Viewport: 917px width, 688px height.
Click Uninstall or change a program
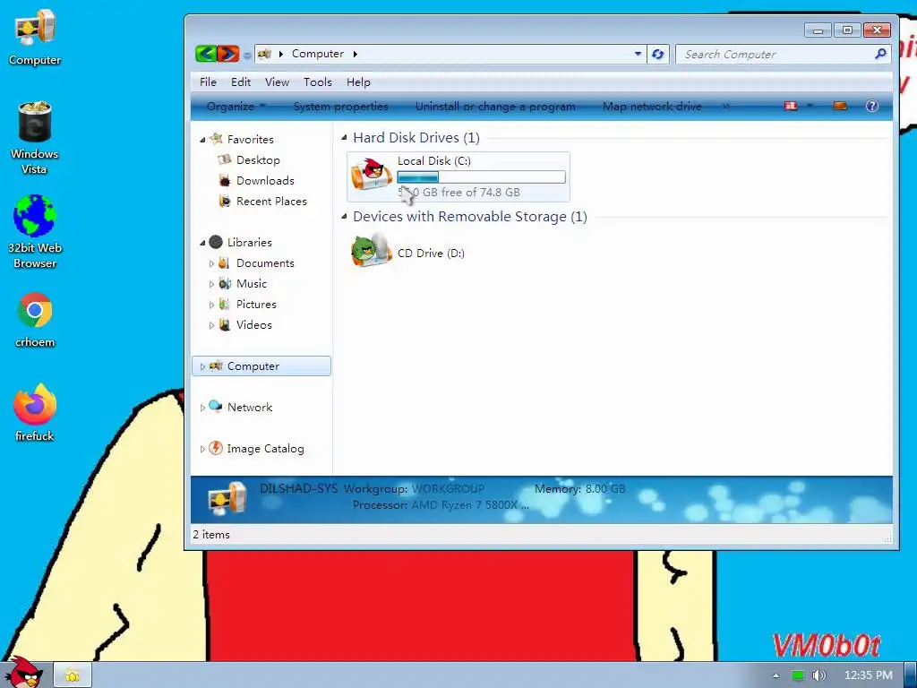(x=495, y=107)
